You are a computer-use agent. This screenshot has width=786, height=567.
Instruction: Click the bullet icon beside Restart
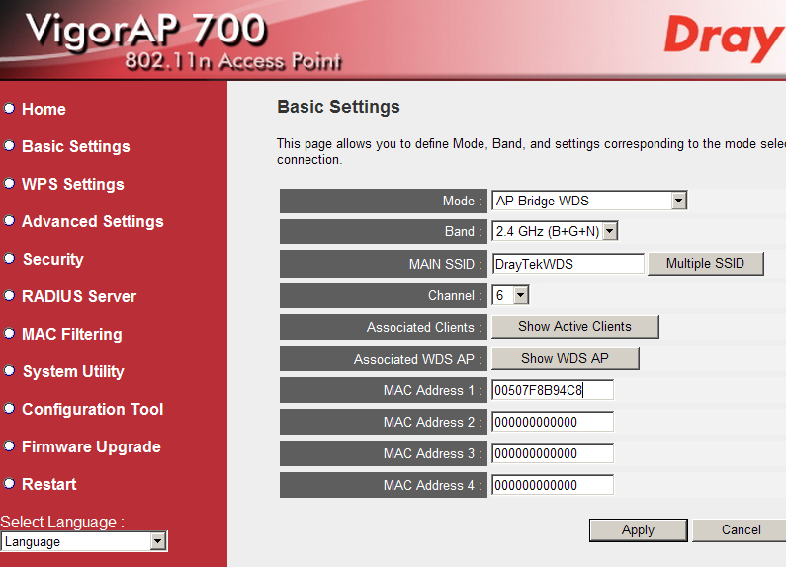(9, 483)
